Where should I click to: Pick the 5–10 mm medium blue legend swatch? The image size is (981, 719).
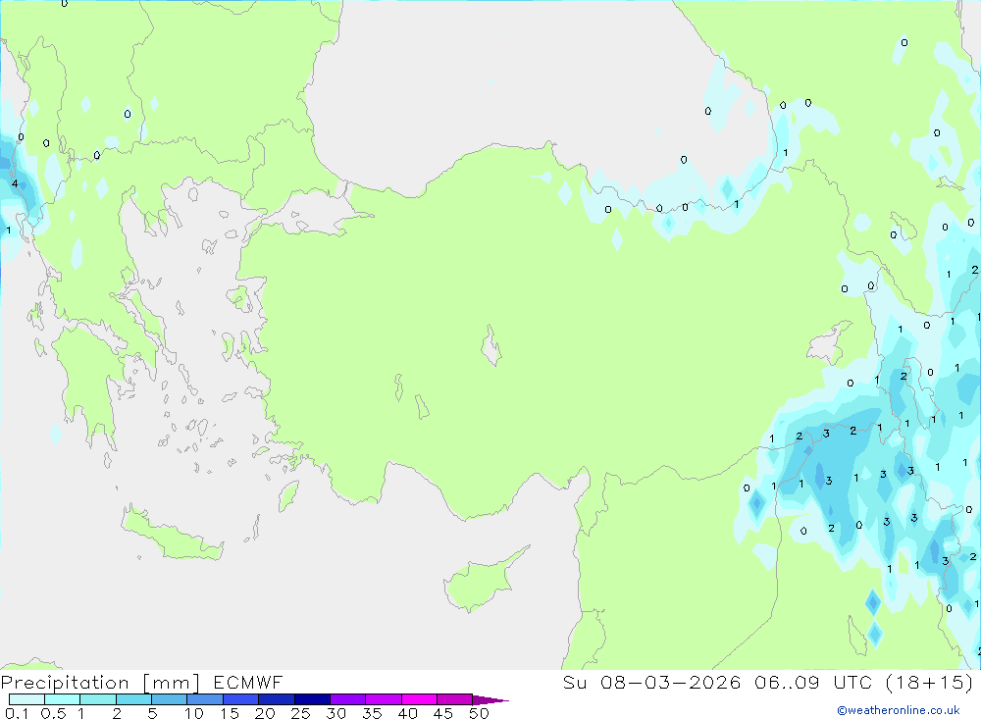(170, 699)
